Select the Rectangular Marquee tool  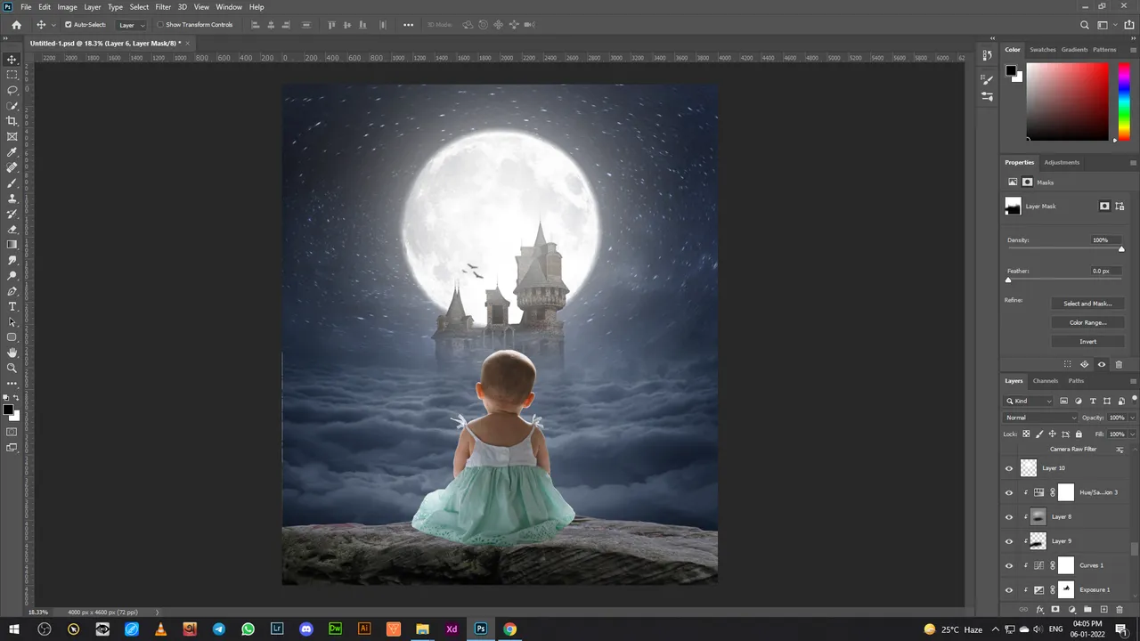coord(12,75)
